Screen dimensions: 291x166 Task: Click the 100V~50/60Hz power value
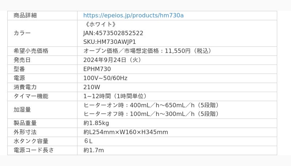105,78
